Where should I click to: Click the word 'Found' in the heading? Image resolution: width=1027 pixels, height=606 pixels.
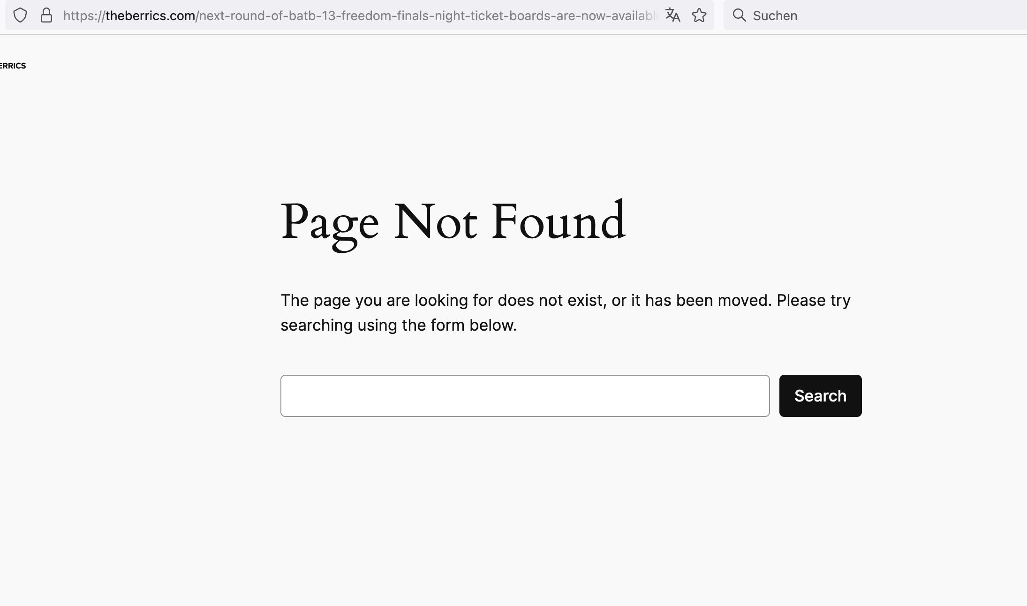[559, 221]
